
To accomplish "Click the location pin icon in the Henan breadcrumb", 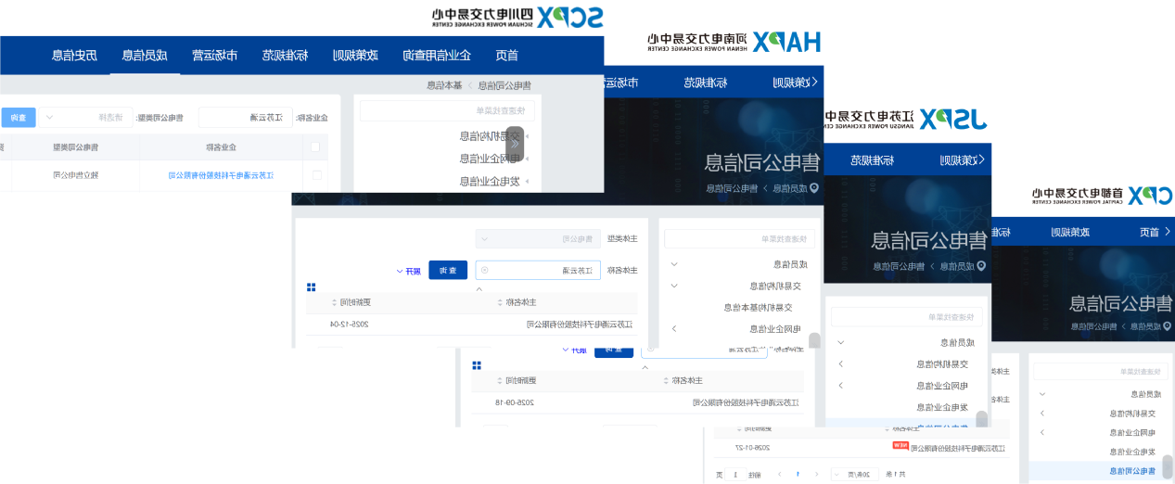I will click(x=814, y=188).
